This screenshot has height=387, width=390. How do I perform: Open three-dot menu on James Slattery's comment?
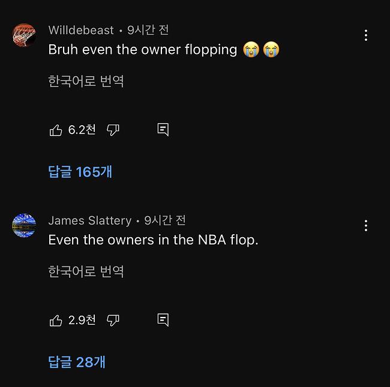click(x=365, y=226)
